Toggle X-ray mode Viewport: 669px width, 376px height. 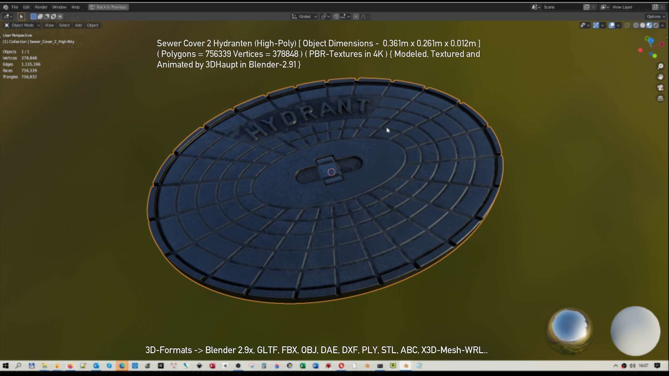627,25
